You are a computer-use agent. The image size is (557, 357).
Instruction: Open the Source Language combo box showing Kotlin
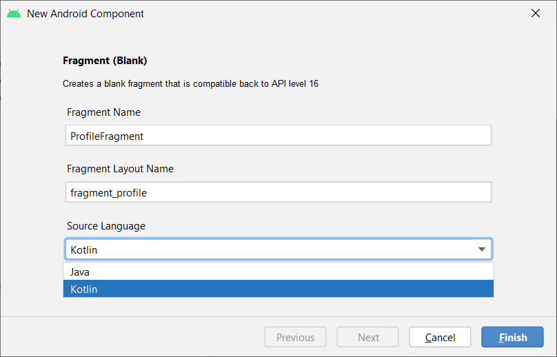point(278,249)
